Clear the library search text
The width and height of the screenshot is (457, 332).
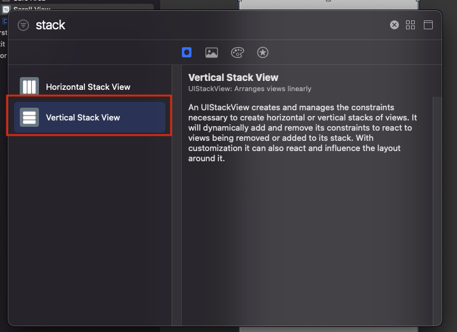point(394,25)
